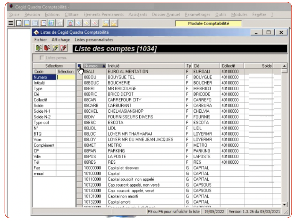
Task: Select the Capital et réserves row
Action: point(182,168)
